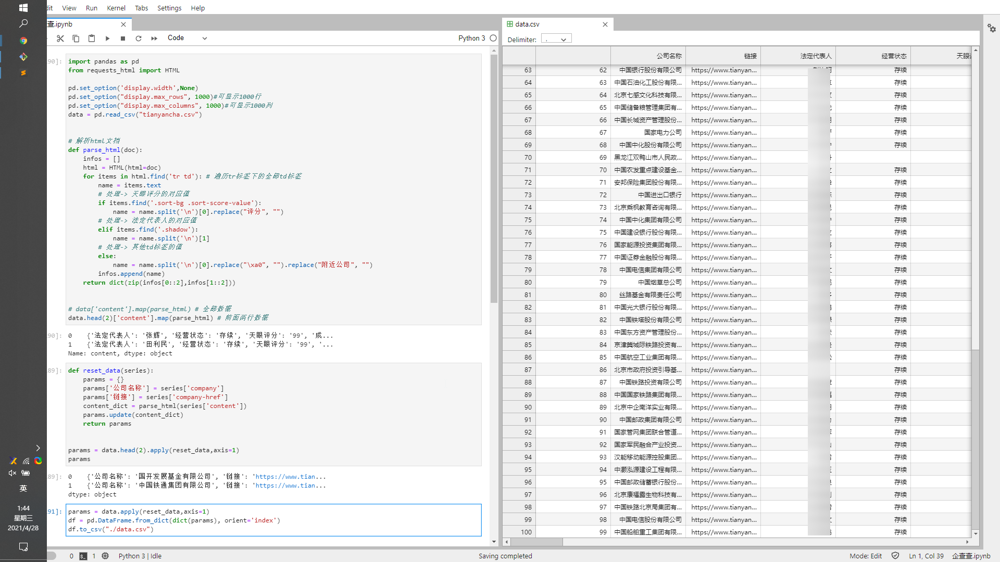
Task: Click the Python 3 kernel status circle
Action: click(x=493, y=38)
